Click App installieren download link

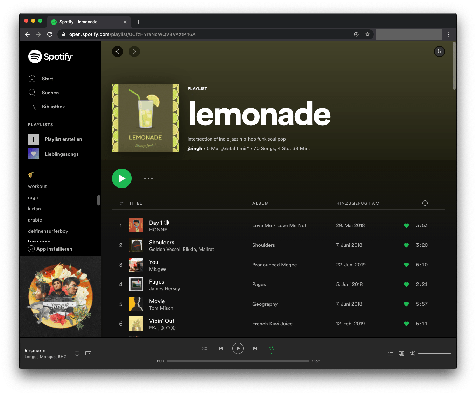[50, 249]
